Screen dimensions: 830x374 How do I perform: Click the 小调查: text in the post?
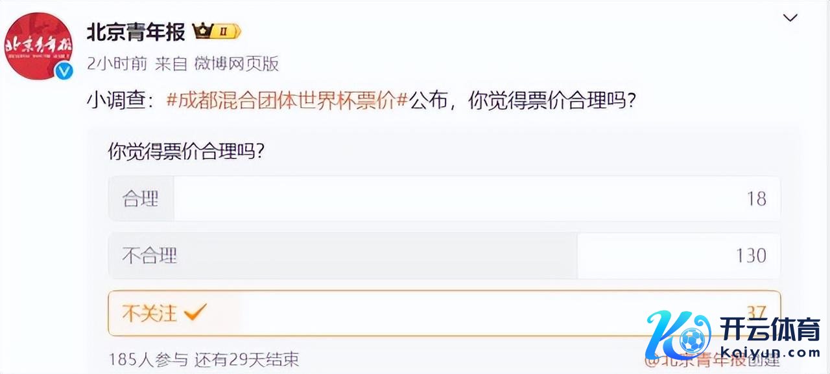pyautogui.click(x=122, y=102)
